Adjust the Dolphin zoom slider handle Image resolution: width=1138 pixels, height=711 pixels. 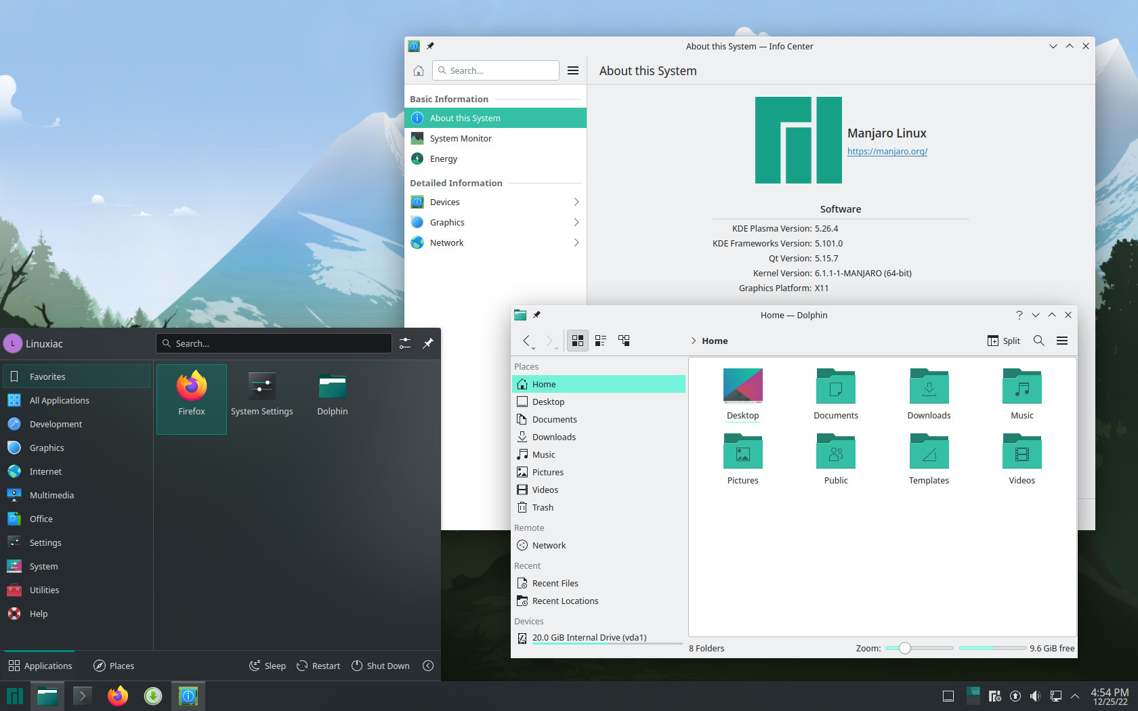[x=905, y=648]
